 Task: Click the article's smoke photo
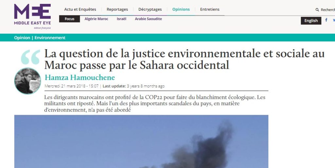tap(141, 141)
